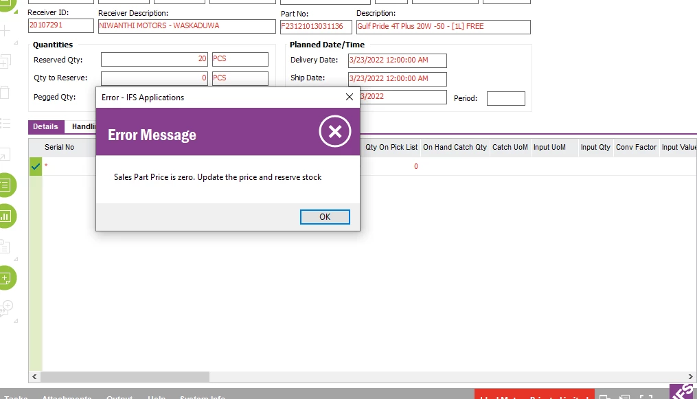Screen dimensions: 697x399
Task: Click the Reserved Qty value field
Action: point(155,59)
